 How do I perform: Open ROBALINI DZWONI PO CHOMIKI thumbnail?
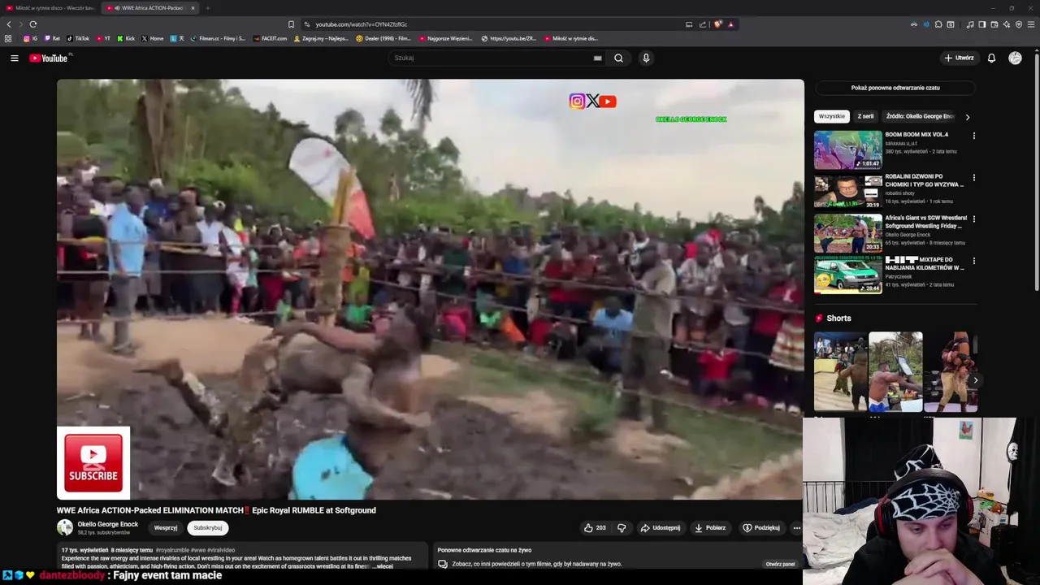click(847, 191)
